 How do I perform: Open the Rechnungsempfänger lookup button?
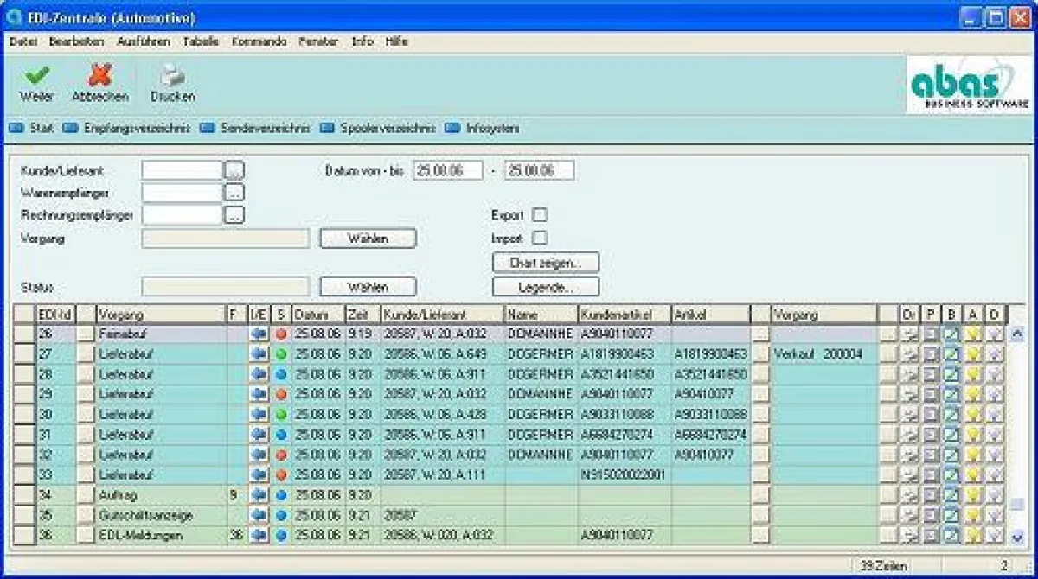point(235,215)
